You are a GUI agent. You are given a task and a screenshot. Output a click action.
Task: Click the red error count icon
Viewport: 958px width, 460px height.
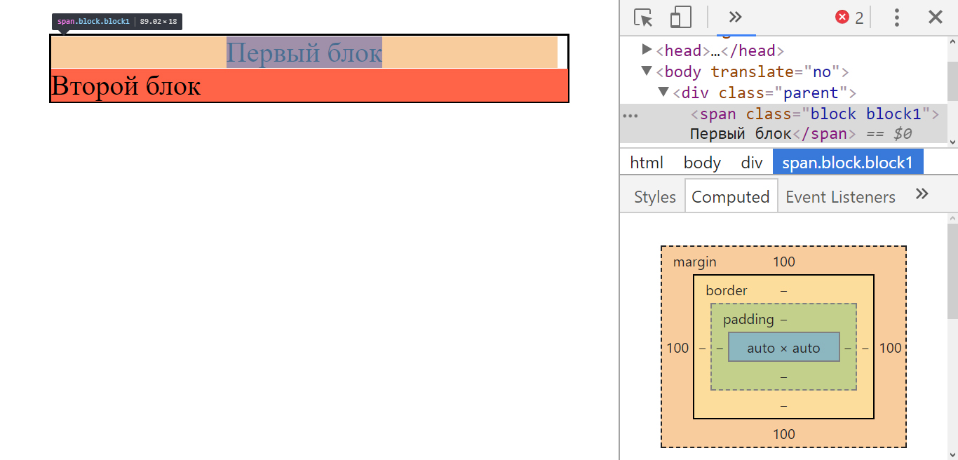click(842, 18)
